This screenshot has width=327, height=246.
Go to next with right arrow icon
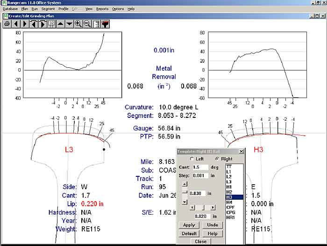(x=25, y=23)
